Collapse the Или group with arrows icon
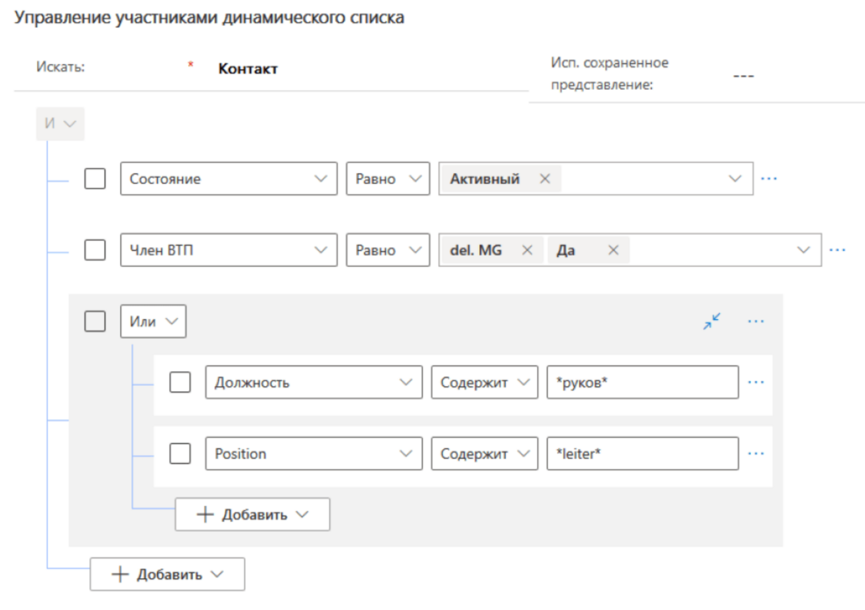The width and height of the screenshot is (865, 610). [x=712, y=321]
